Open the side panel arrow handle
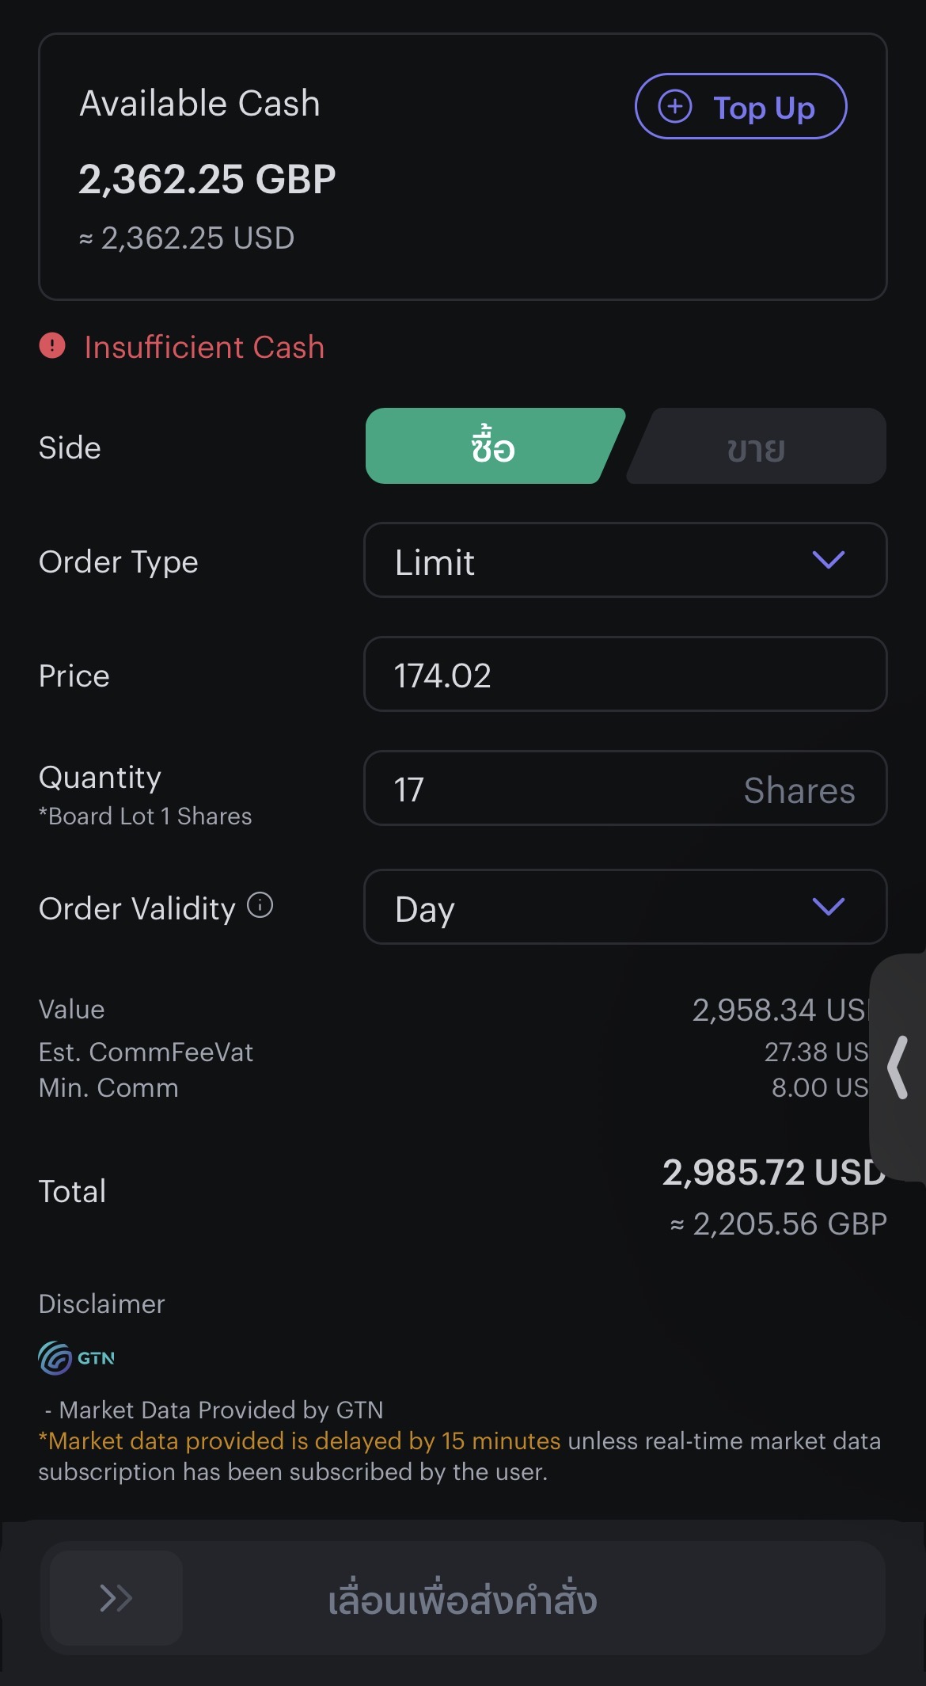Viewport: 926px width, 1686px height. (x=898, y=1067)
